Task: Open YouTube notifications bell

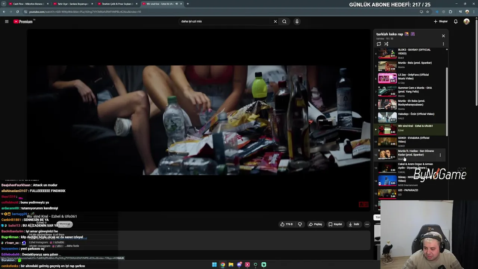Action: 456,21
